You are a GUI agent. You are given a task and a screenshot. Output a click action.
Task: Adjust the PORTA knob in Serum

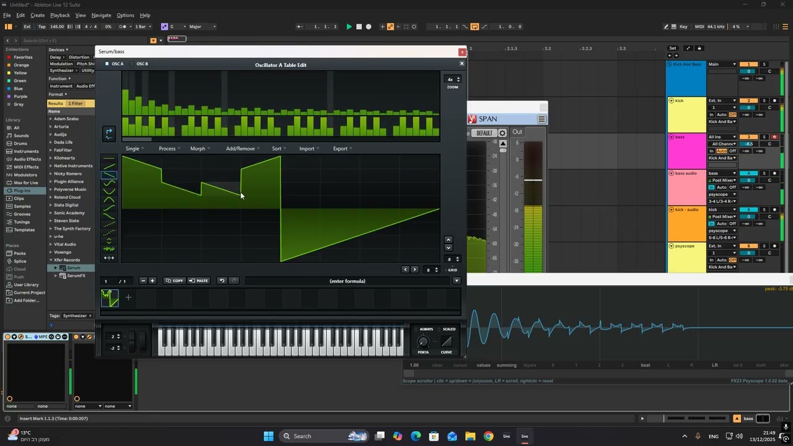(x=423, y=341)
